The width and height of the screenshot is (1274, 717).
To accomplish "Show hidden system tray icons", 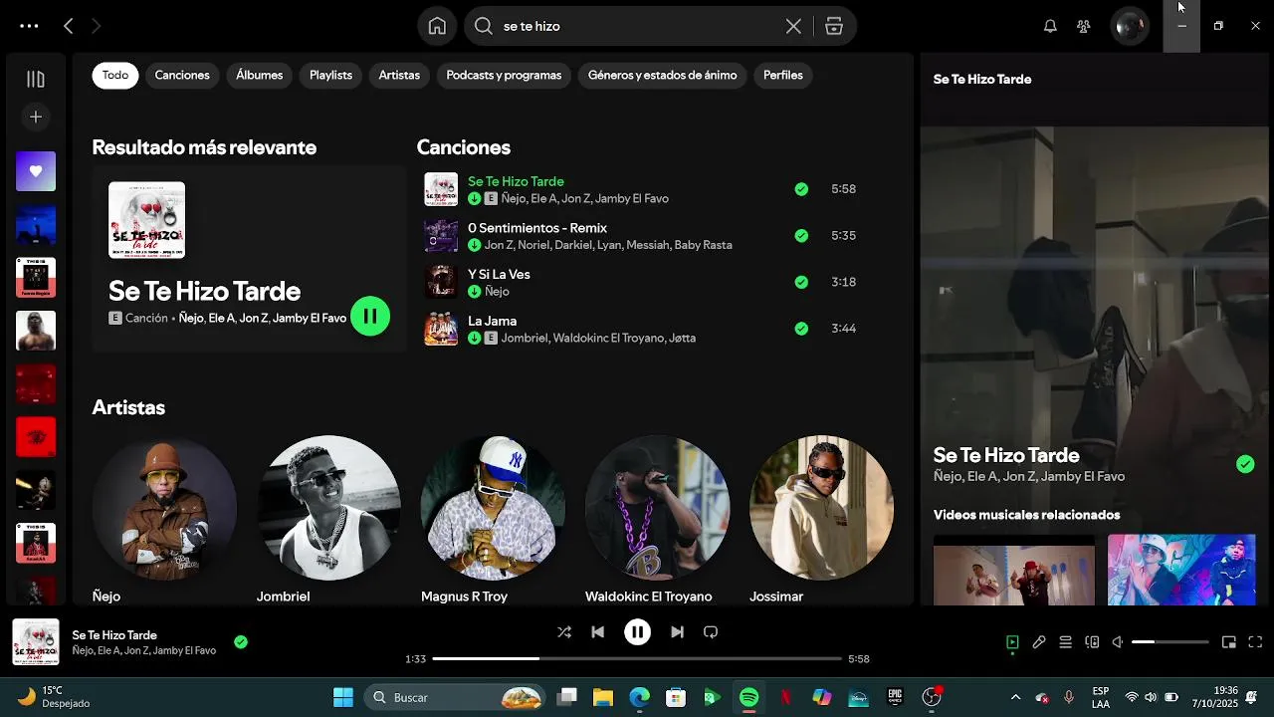I will 1015,697.
